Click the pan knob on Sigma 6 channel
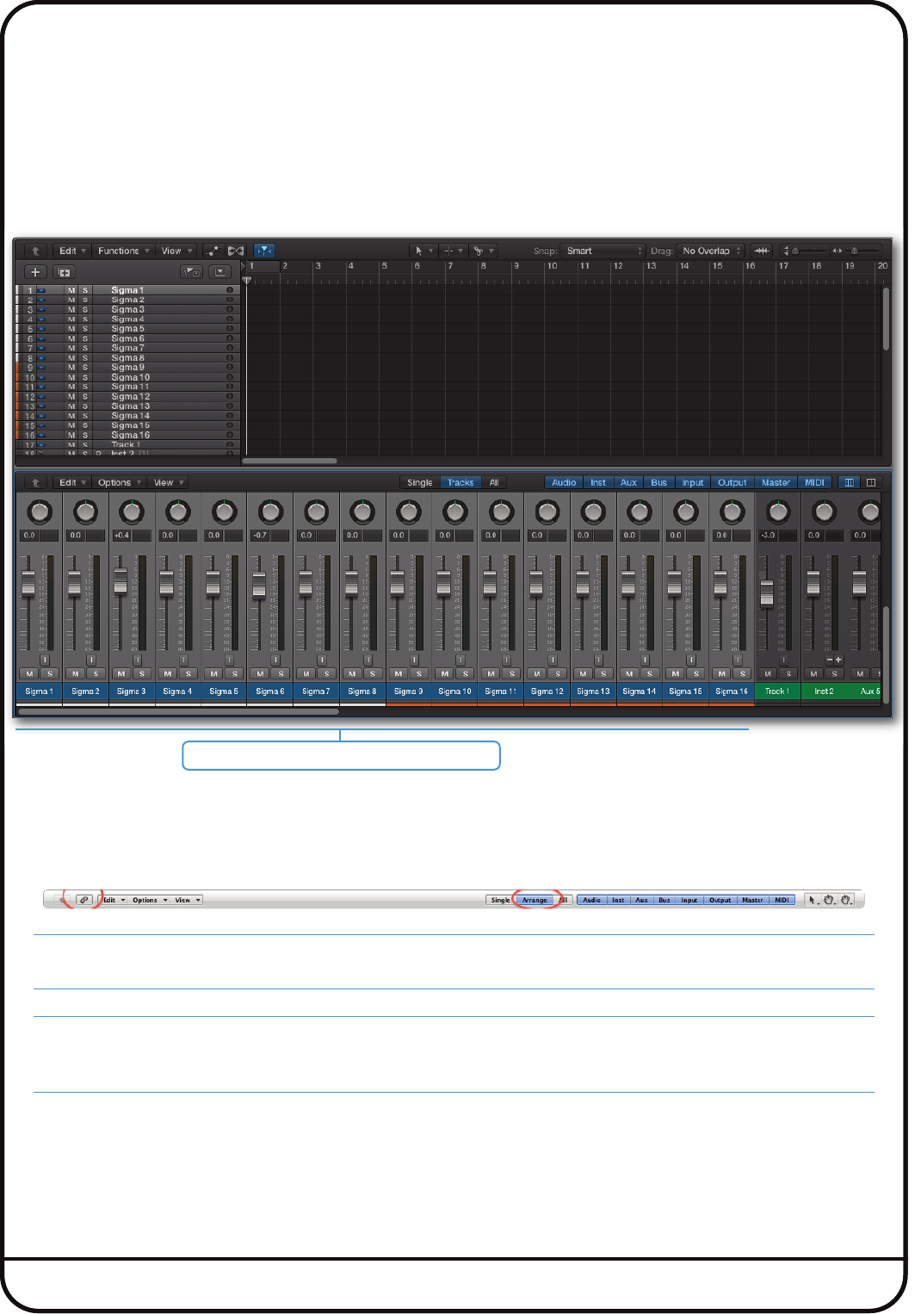This screenshot has height=1314, width=921. point(270,511)
